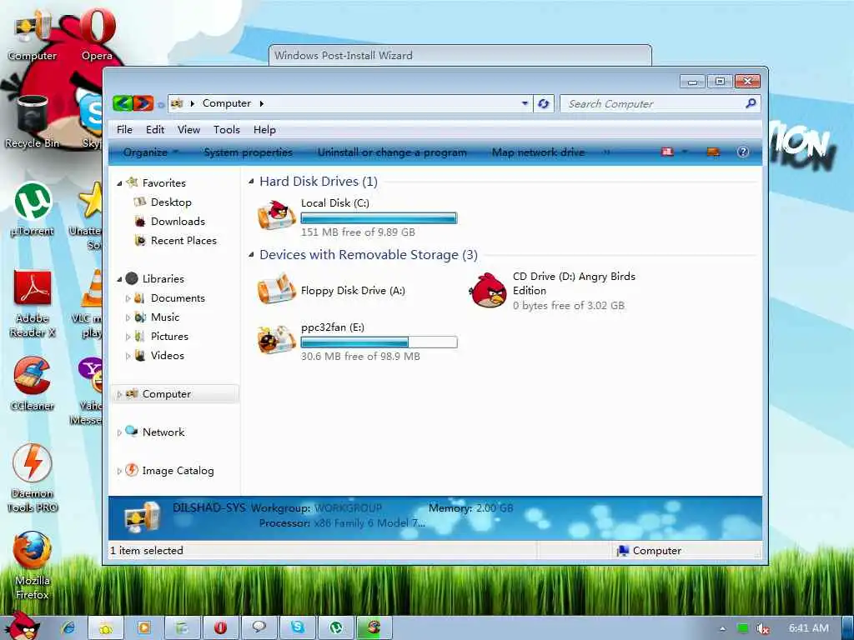Open Downloads under Favorites
854x640 pixels.
click(x=178, y=221)
